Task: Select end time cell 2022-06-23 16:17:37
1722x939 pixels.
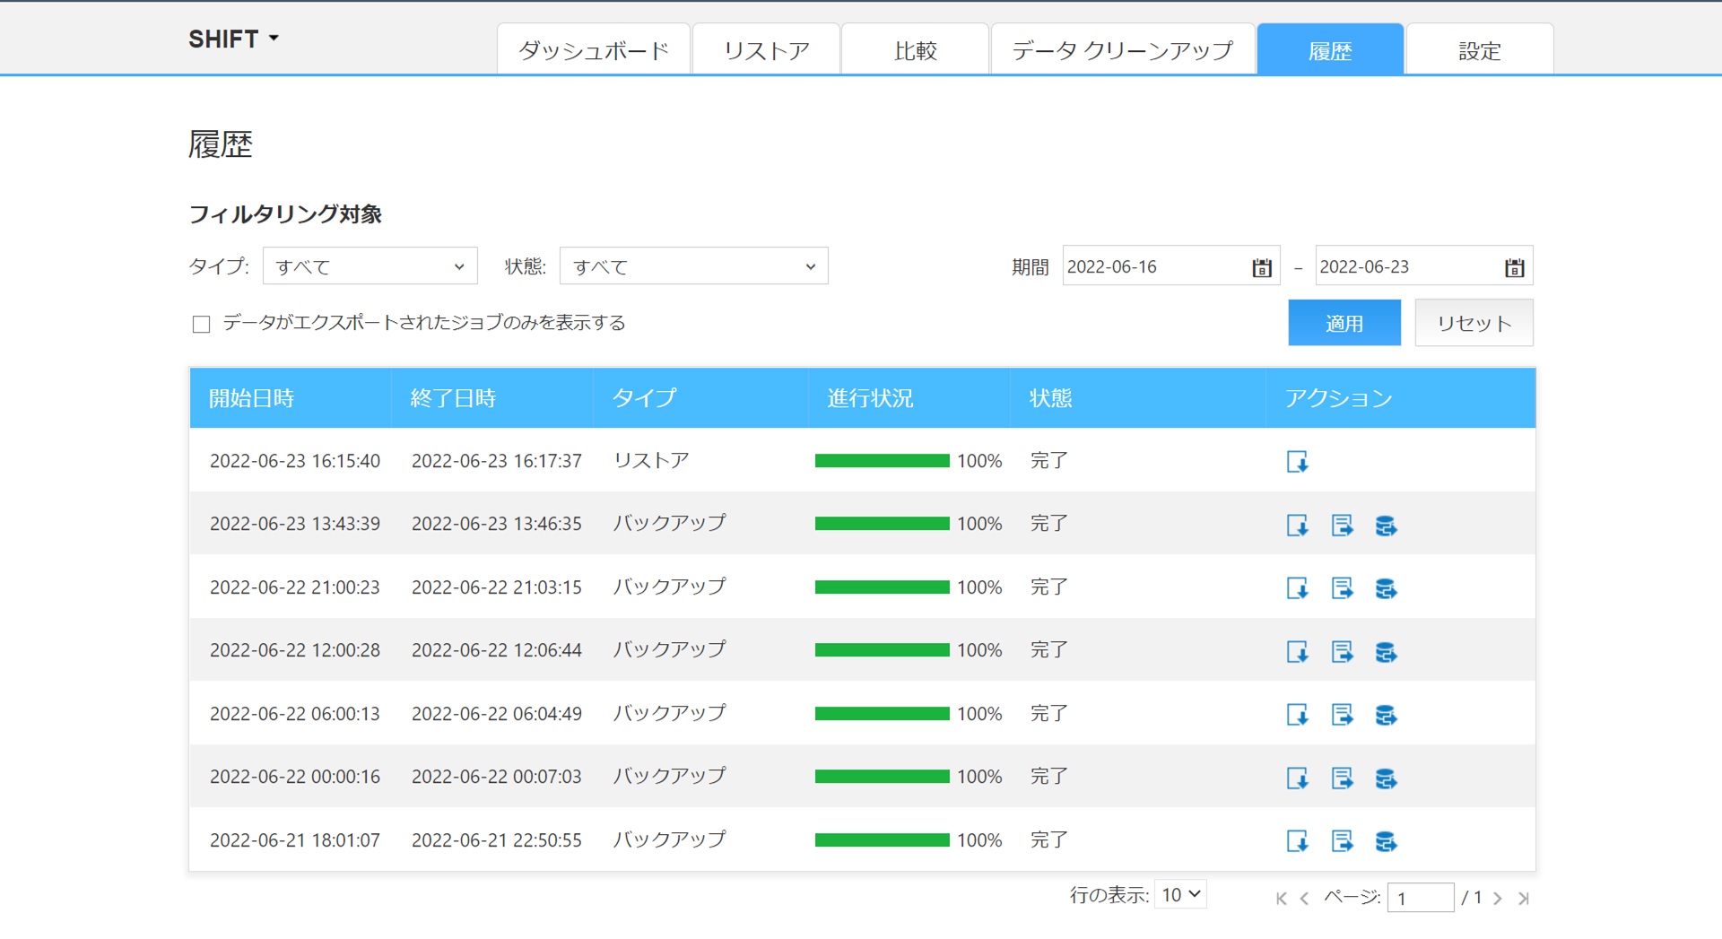Action: pos(497,461)
